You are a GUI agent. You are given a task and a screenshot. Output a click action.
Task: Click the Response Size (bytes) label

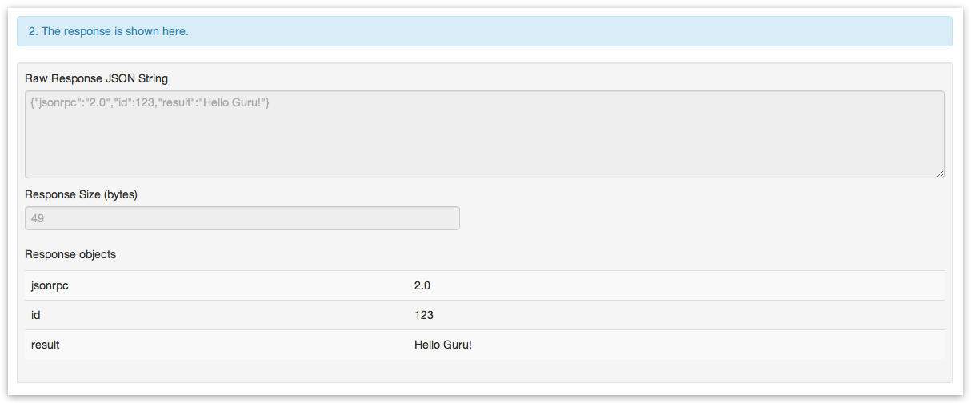tap(82, 194)
